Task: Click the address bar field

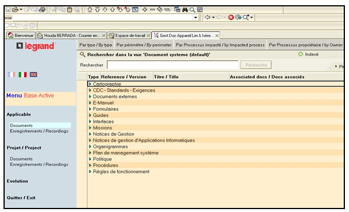Action: click(x=103, y=17)
